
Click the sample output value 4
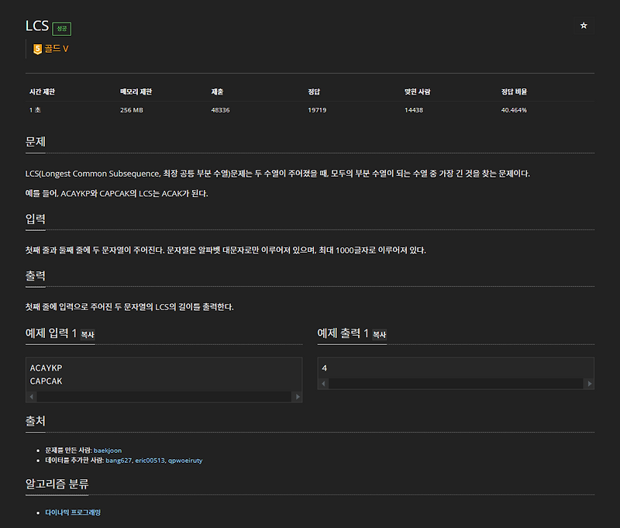pos(325,367)
